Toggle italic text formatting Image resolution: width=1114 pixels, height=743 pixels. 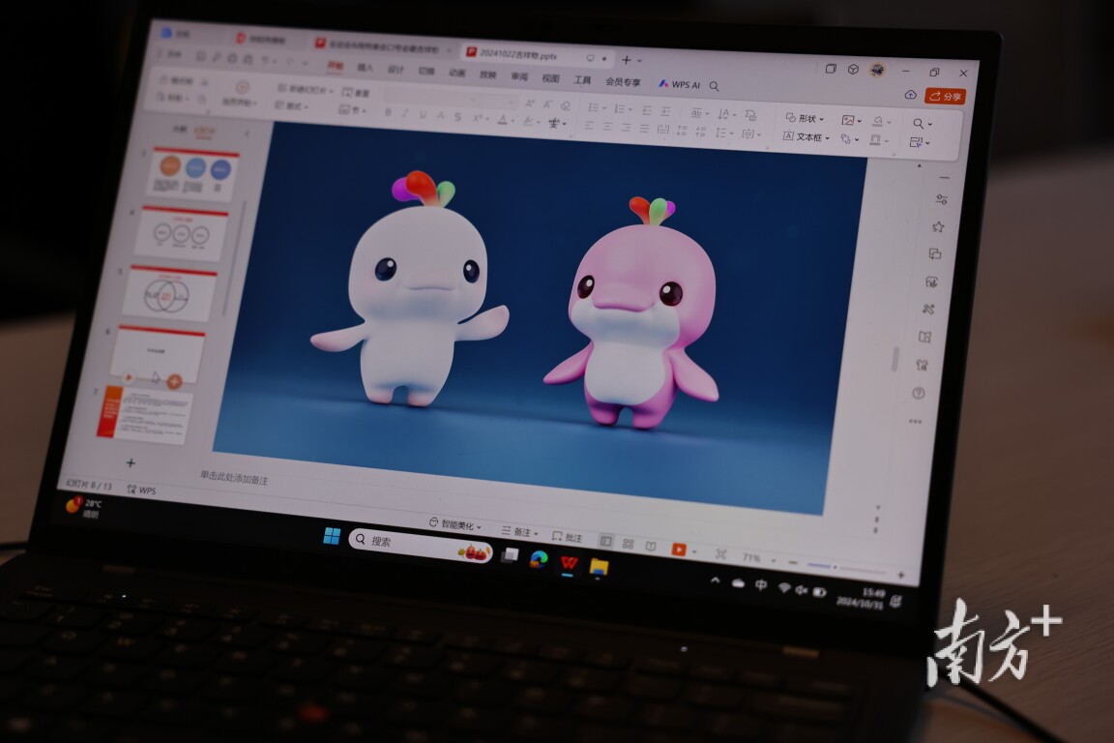click(x=406, y=113)
